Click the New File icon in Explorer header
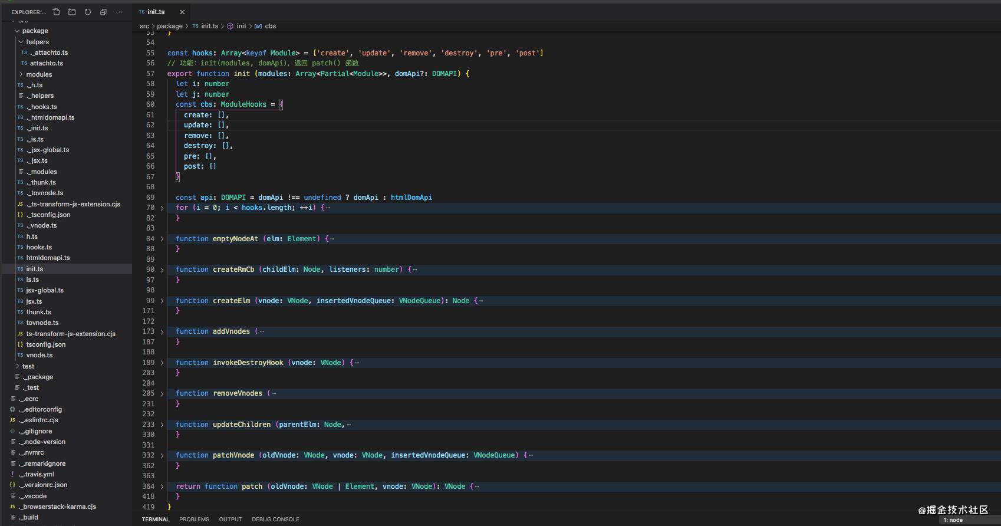This screenshot has width=1001, height=526. point(57,12)
